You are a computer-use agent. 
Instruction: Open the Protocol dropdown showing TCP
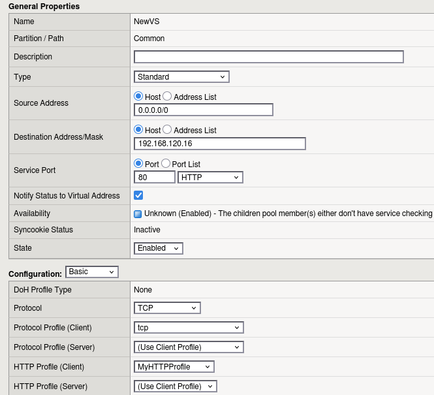pos(167,308)
